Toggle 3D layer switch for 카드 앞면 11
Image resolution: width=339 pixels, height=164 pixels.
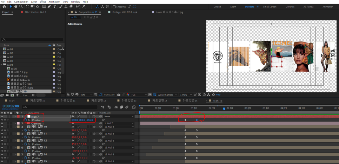pyautogui.click(x=94, y=134)
